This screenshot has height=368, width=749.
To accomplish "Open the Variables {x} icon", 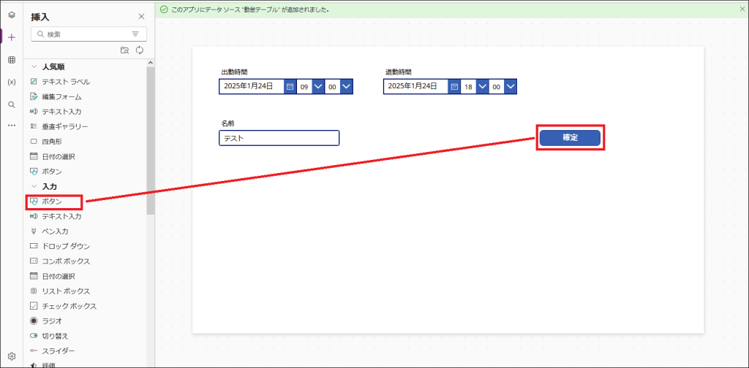I will pos(11,82).
